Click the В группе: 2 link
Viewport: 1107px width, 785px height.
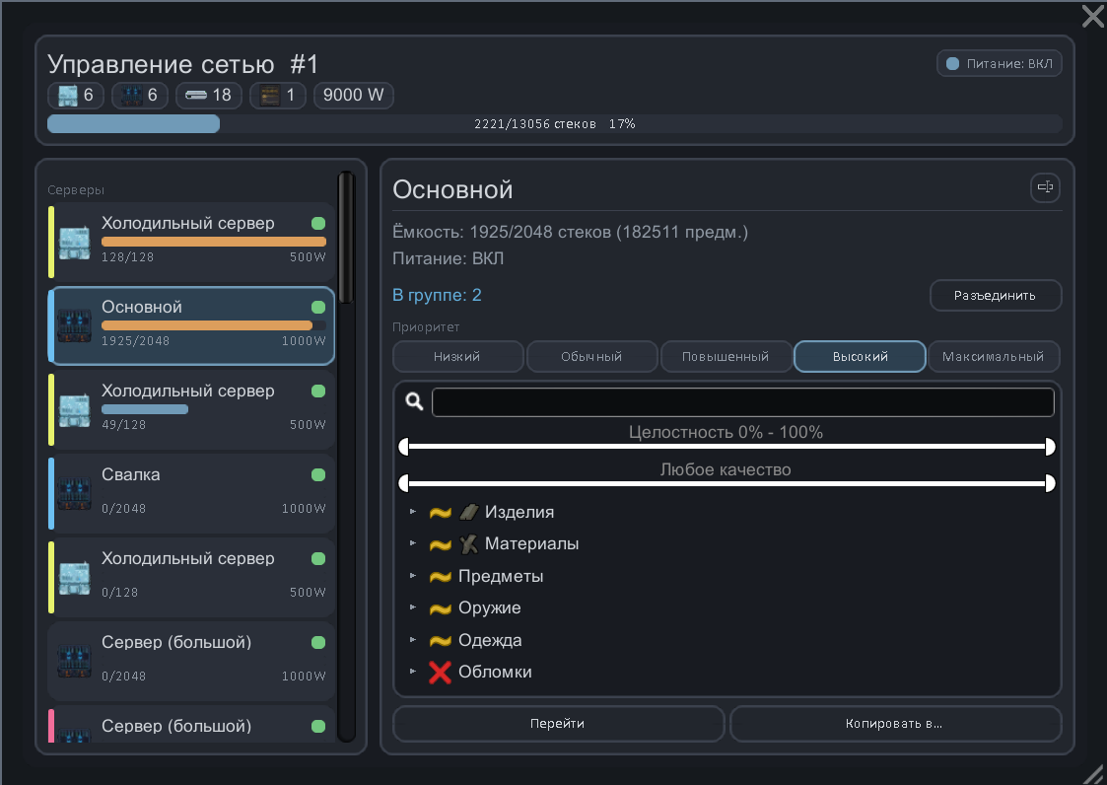point(437,295)
